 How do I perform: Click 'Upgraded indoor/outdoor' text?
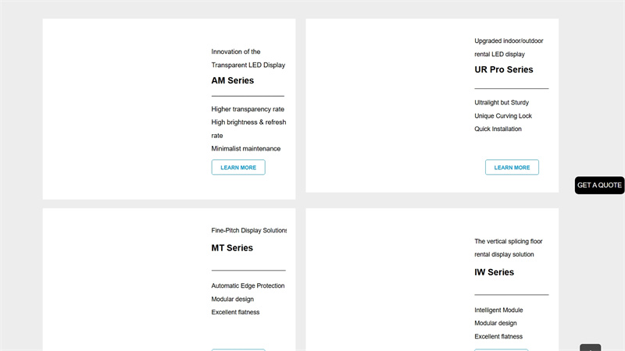click(x=509, y=41)
